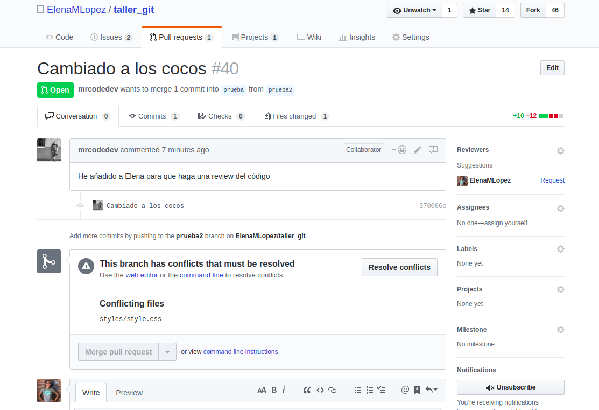Switch to the Commits tab

tap(153, 116)
